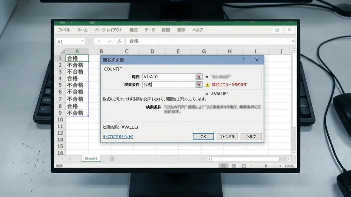The image size is (351, 197).
Task: Click the すべてにするとも(H) link
Action: point(118,137)
